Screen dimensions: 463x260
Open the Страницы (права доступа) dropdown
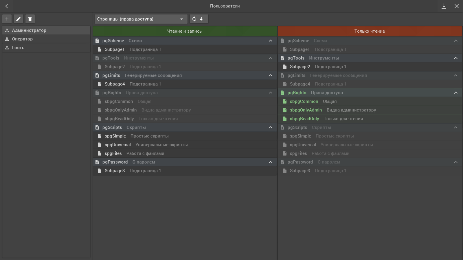point(141,19)
